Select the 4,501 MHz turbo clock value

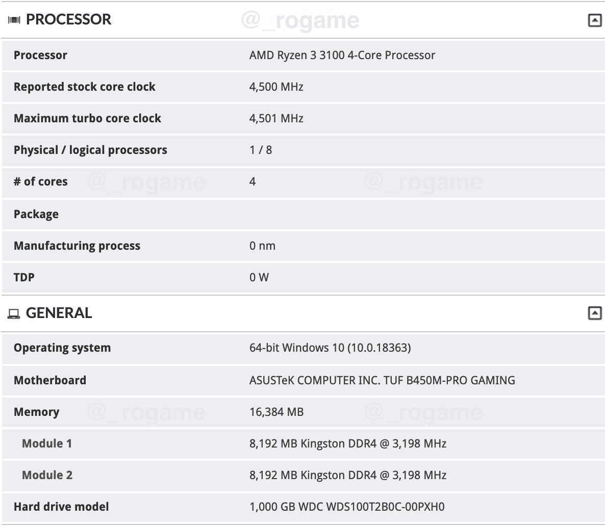[x=276, y=118]
